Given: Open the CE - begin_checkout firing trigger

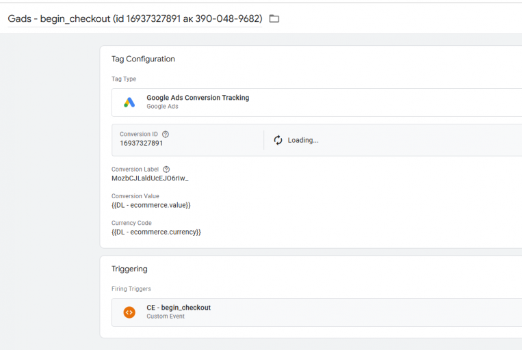Looking at the screenshot, I should [x=317, y=312].
